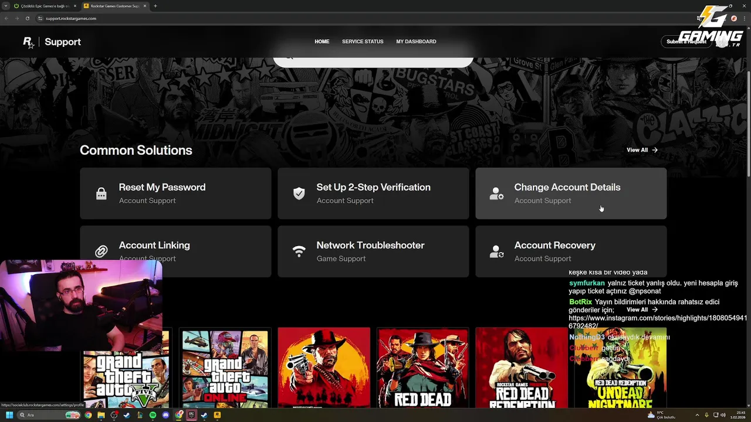751x422 pixels.
Task: Click the Submit a Request button
Action: (x=686, y=42)
